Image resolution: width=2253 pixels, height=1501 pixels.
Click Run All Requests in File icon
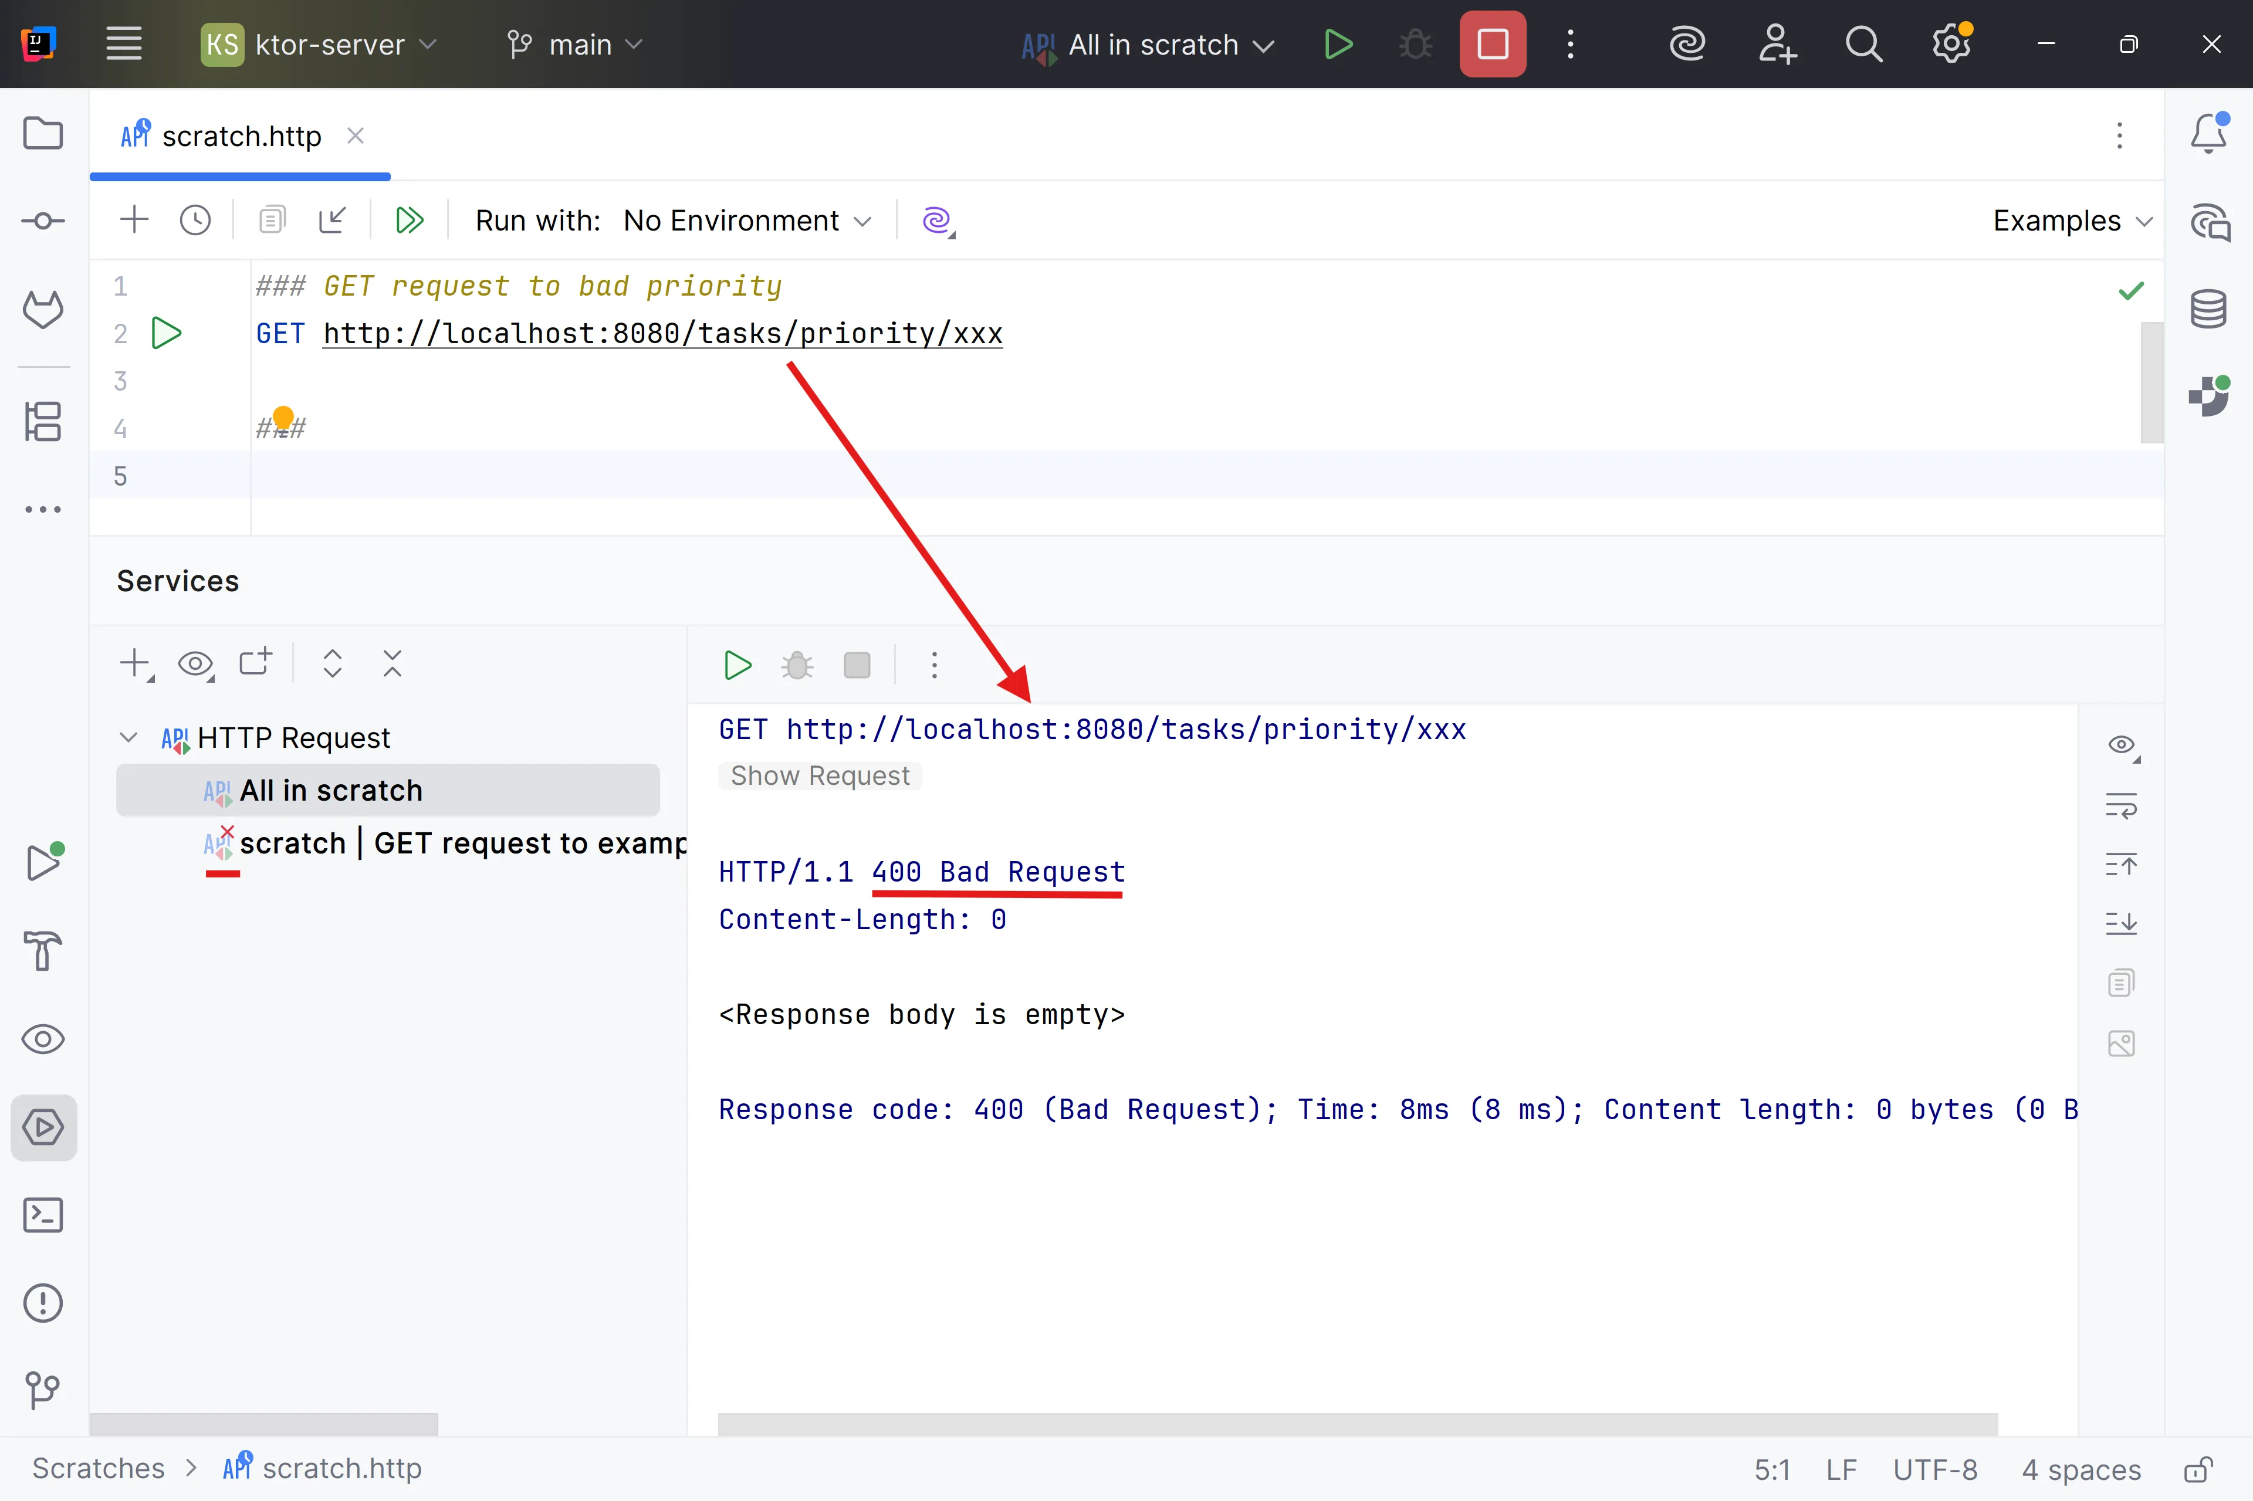tap(409, 221)
